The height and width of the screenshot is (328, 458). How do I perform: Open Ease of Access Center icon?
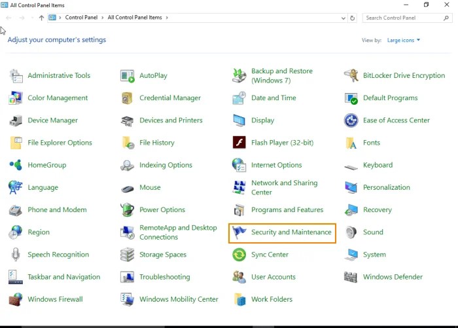coord(351,120)
